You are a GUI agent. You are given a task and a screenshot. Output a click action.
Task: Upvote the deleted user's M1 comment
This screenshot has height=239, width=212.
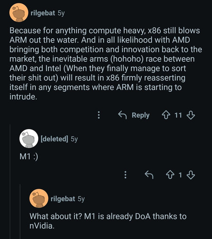click(x=170, y=175)
